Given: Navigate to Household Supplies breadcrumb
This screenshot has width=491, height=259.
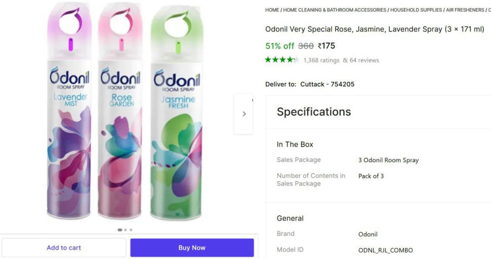Looking at the screenshot, I should point(416,10).
